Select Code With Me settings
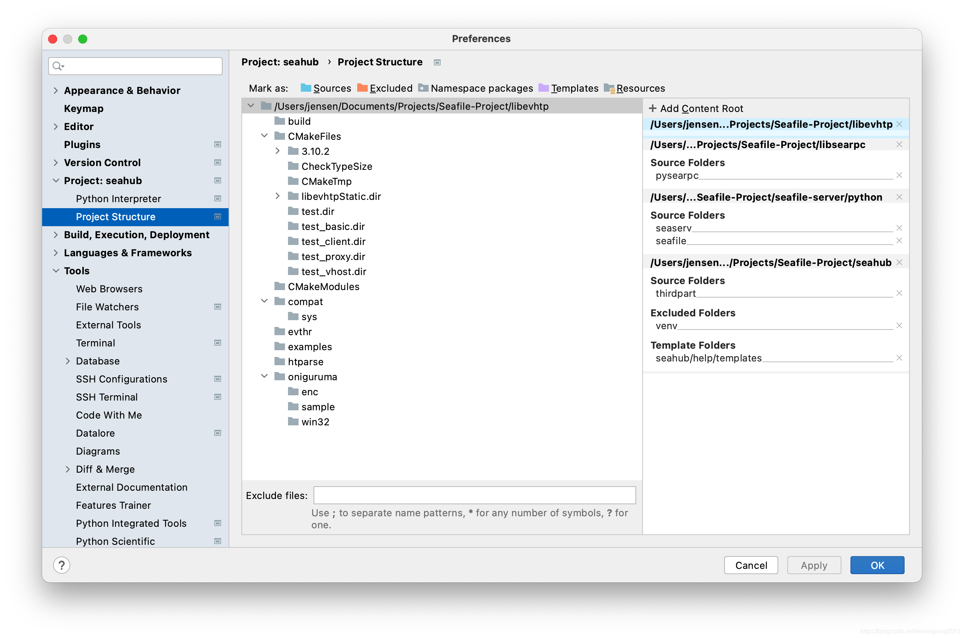 [109, 415]
